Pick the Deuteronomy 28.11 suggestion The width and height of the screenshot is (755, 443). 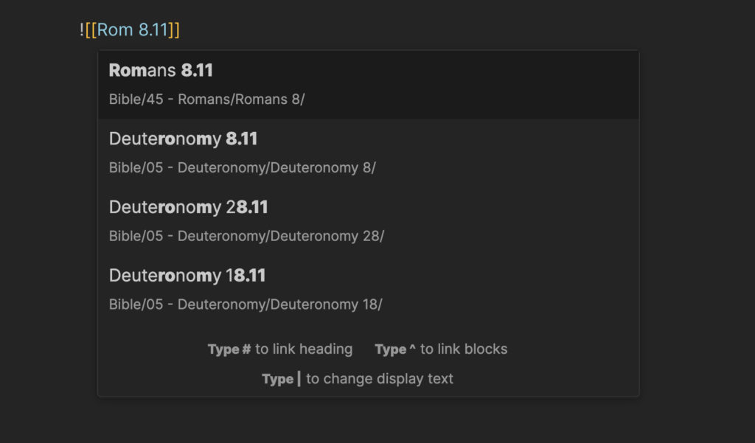pyautogui.click(x=369, y=221)
